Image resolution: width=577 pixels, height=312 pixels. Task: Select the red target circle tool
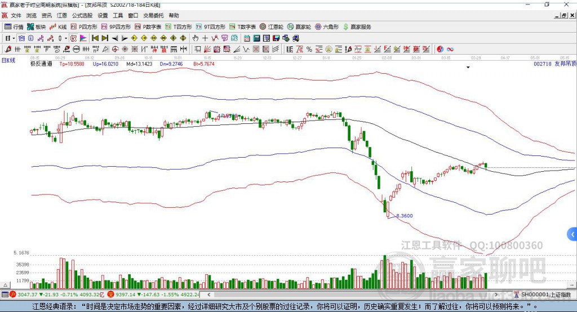point(115,49)
